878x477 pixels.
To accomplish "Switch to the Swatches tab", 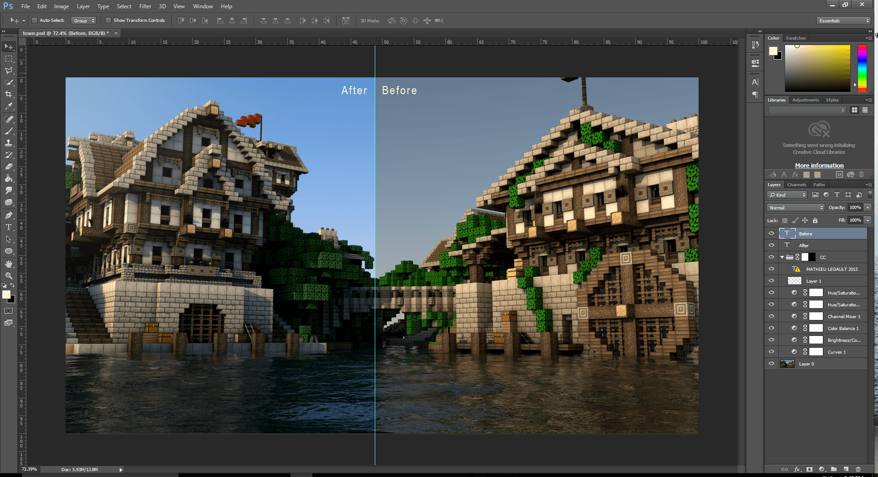I will [796, 38].
